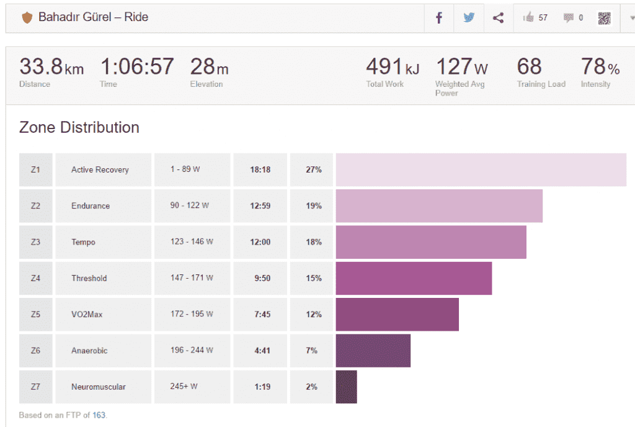The width and height of the screenshot is (635, 427).
Task: Share ride on Facebook
Action: 439,18
